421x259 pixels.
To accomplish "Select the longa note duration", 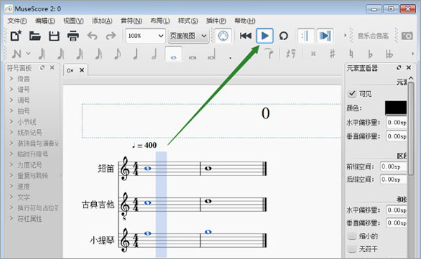I will click(212, 54).
